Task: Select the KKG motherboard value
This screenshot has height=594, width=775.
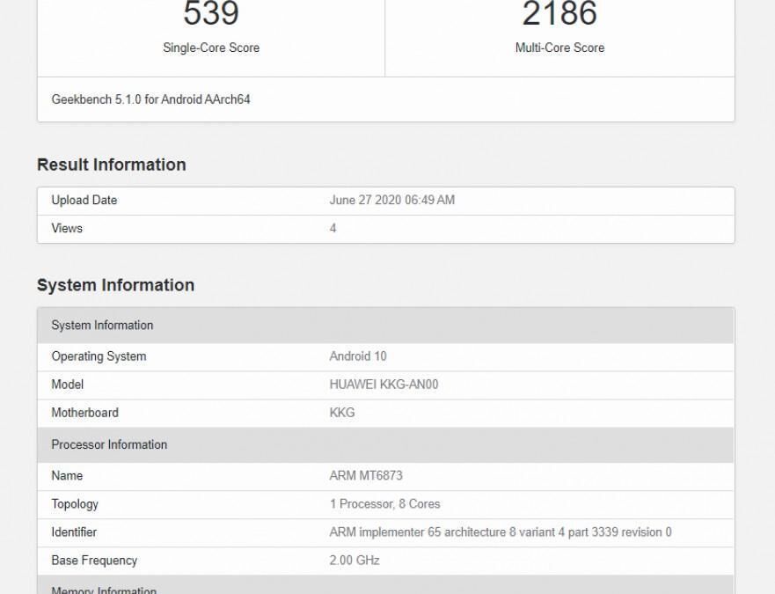Action: (x=342, y=413)
